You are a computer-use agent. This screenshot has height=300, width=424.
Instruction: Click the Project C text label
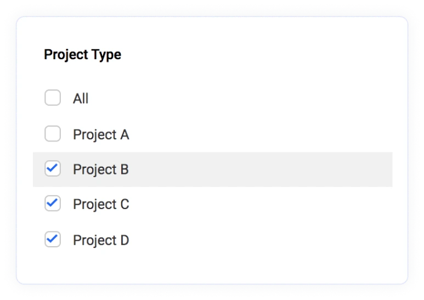pos(101,205)
